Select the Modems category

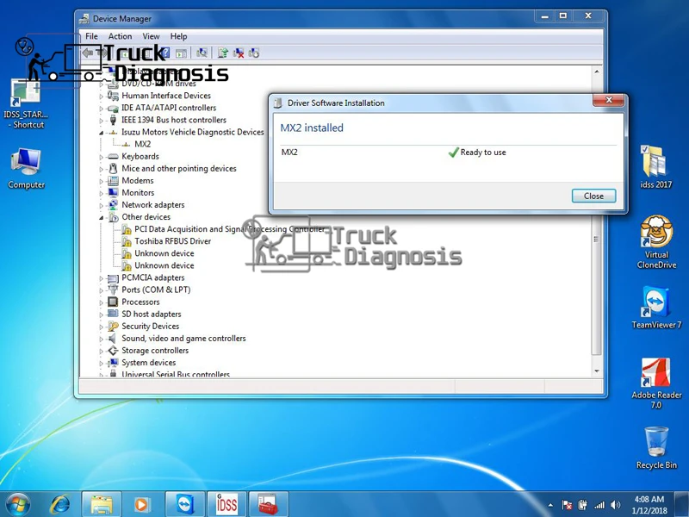pyautogui.click(x=138, y=180)
